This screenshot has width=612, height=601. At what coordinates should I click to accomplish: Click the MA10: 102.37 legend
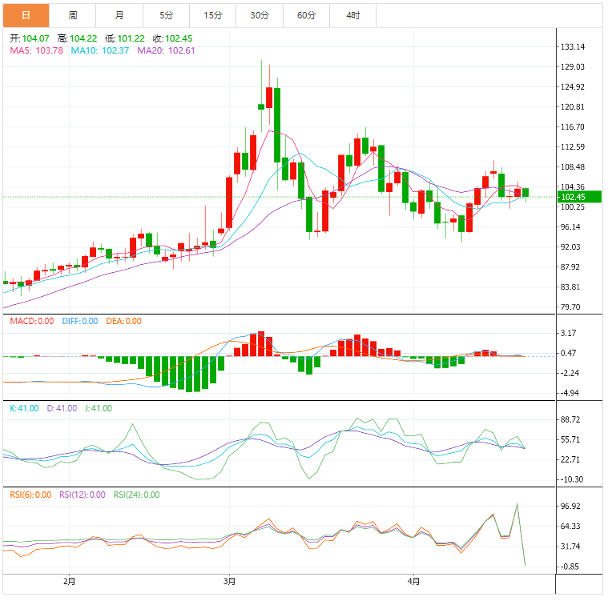(x=100, y=50)
